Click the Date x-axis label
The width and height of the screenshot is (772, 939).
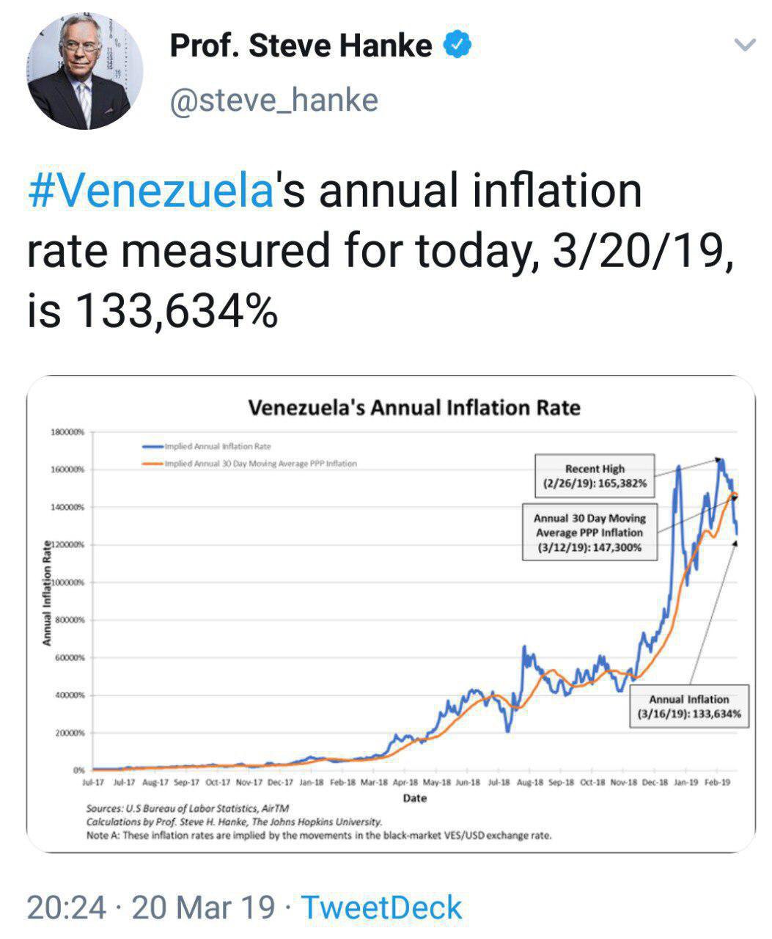tap(414, 798)
